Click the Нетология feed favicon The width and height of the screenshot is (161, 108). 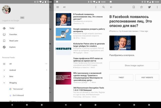click(10, 89)
